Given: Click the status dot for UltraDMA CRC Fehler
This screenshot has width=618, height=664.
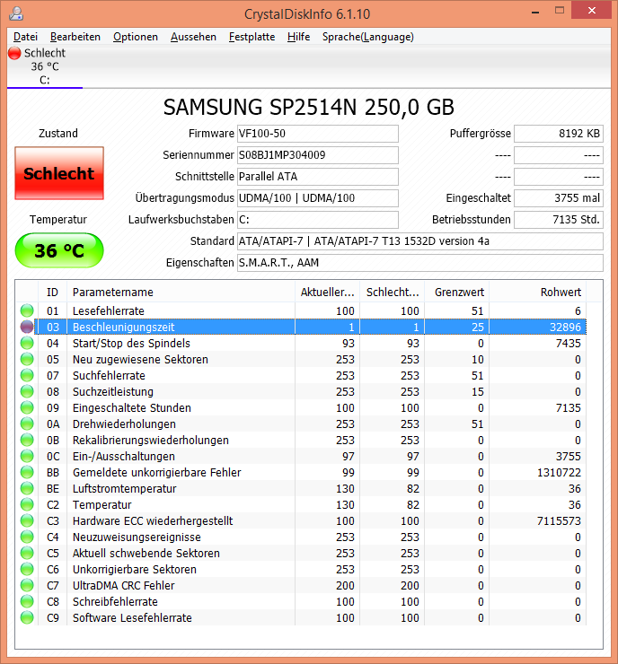Looking at the screenshot, I should coord(27,585).
